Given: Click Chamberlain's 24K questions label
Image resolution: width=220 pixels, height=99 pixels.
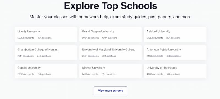Looking at the screenshot, I should pos(44,56).
